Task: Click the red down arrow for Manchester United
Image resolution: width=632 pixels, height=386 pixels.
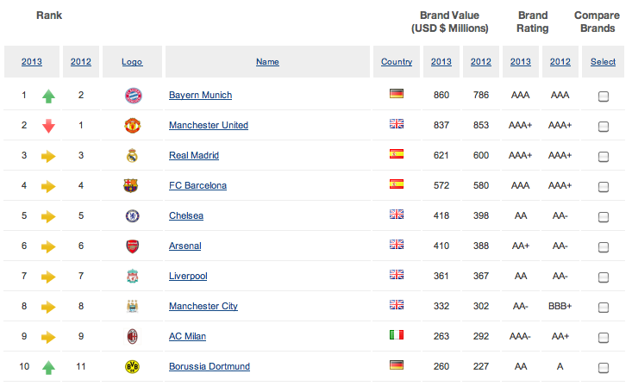Action: (48, 126)
